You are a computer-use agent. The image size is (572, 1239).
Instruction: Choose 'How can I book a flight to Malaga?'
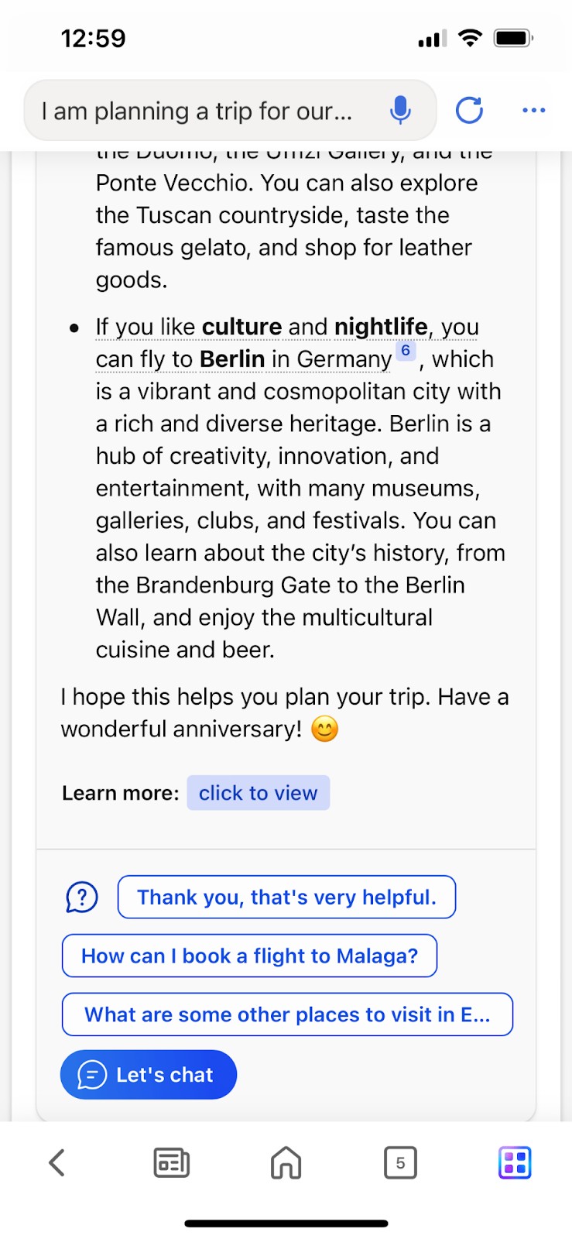pos(249,956)
